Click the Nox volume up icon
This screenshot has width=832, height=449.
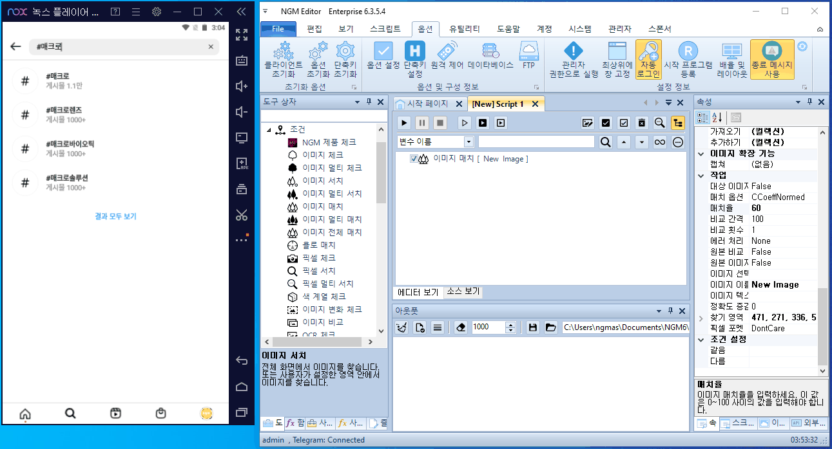(242, 86)
